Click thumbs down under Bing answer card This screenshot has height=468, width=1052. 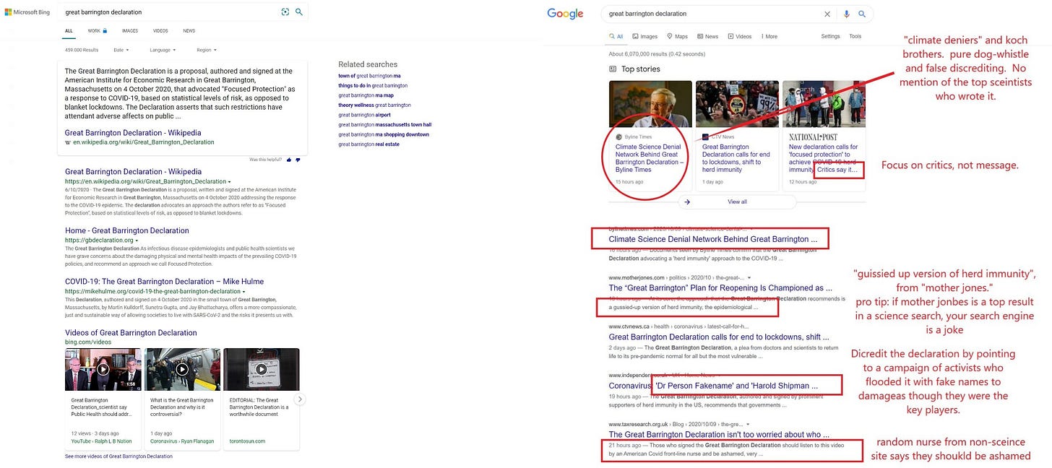tap(298, 160)
